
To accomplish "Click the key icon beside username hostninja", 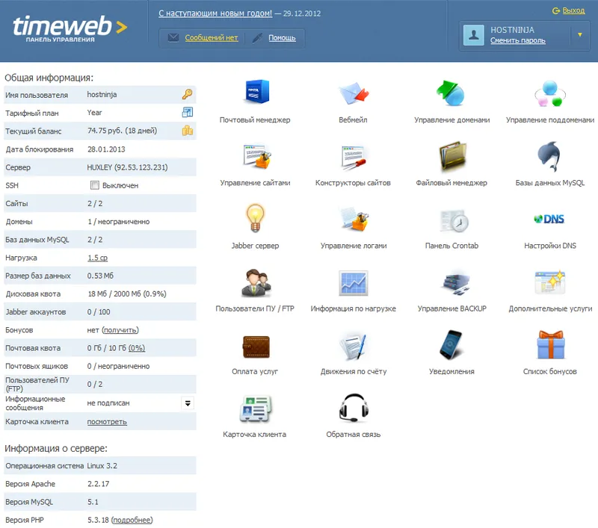I will tap(188, 94).
